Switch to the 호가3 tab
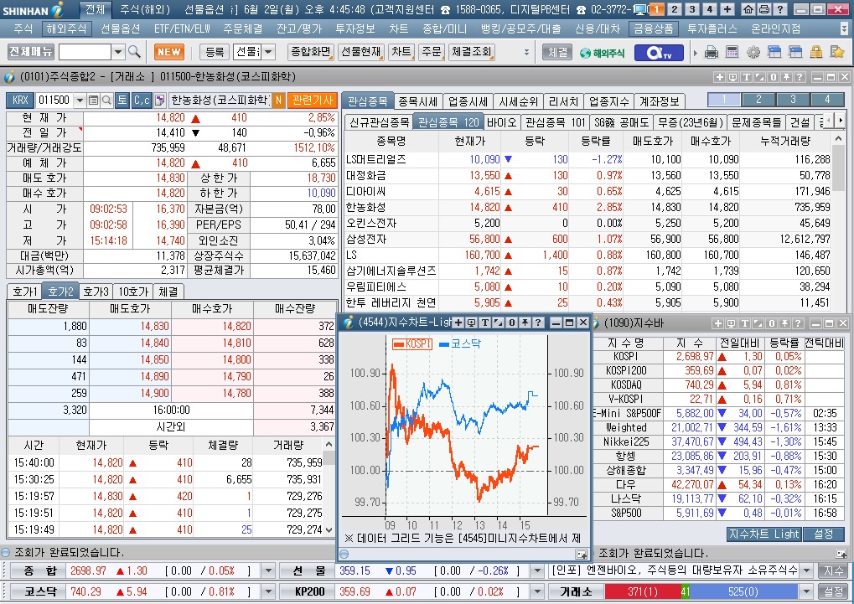This screenshot has width=854, height=604. pos(96,292)
